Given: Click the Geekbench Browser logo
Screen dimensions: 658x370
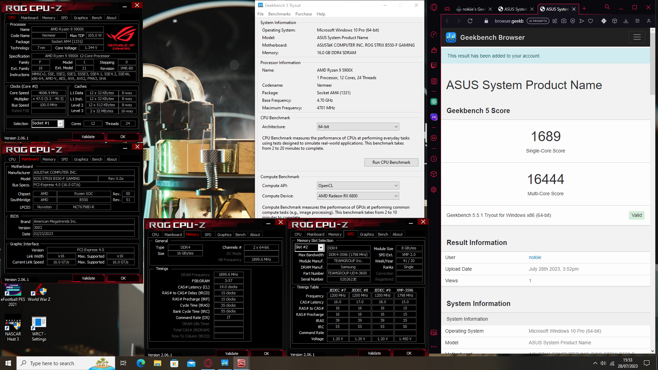Looking at the screenshot, I should (451, 37).
